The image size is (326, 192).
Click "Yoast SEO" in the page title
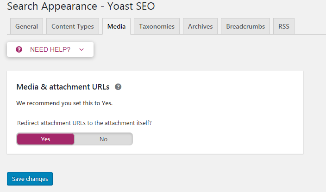tap(132, 6)
